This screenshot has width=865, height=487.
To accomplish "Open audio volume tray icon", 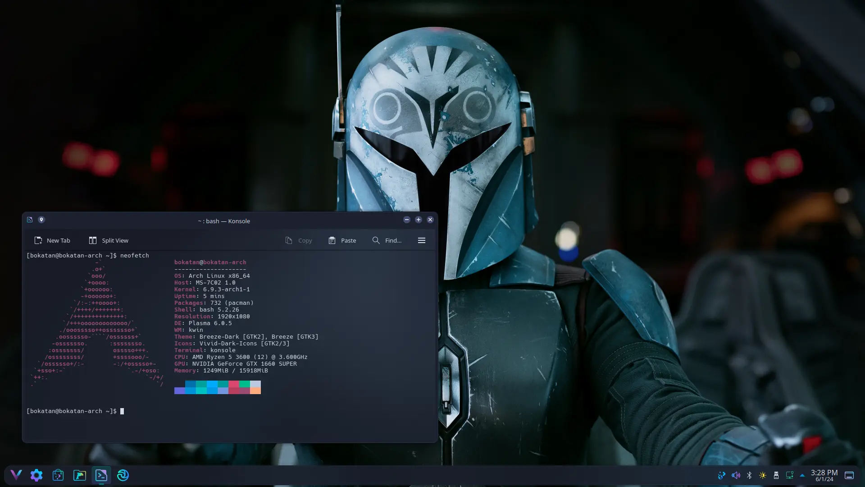I will pyautogui.click(x=736, y=475).
